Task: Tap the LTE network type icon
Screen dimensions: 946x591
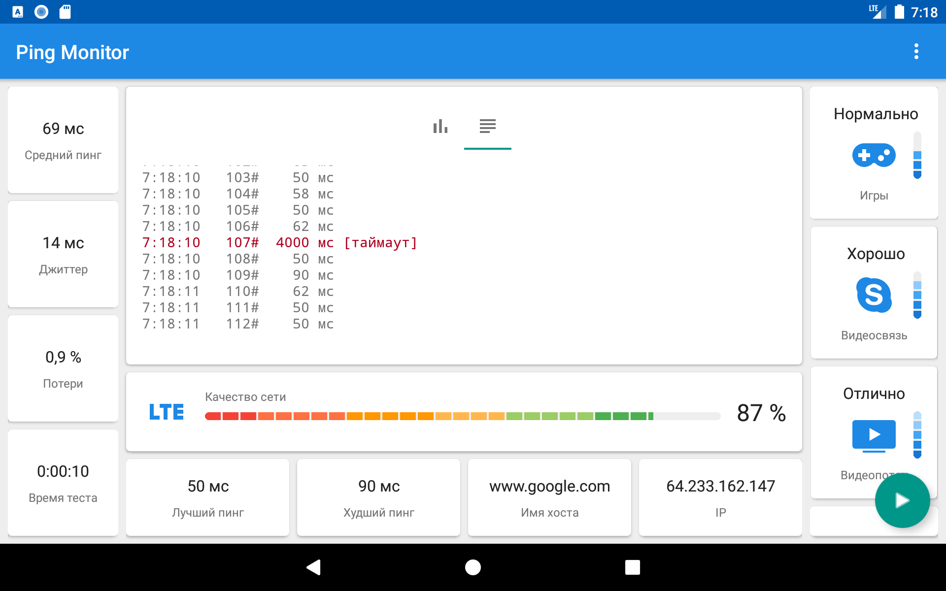Action: click(x=167, y=412)
